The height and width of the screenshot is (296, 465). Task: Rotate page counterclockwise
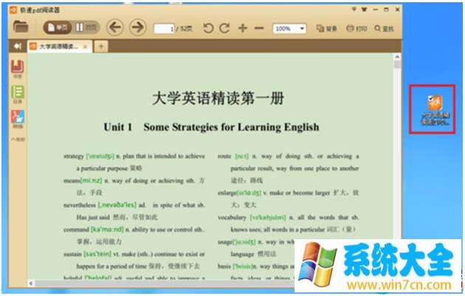click(207, 29)
